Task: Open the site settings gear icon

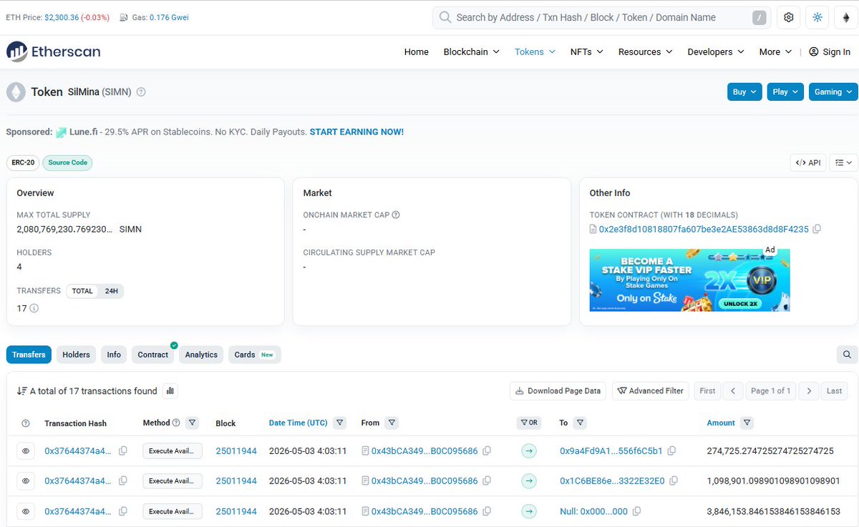Action: 789,17
